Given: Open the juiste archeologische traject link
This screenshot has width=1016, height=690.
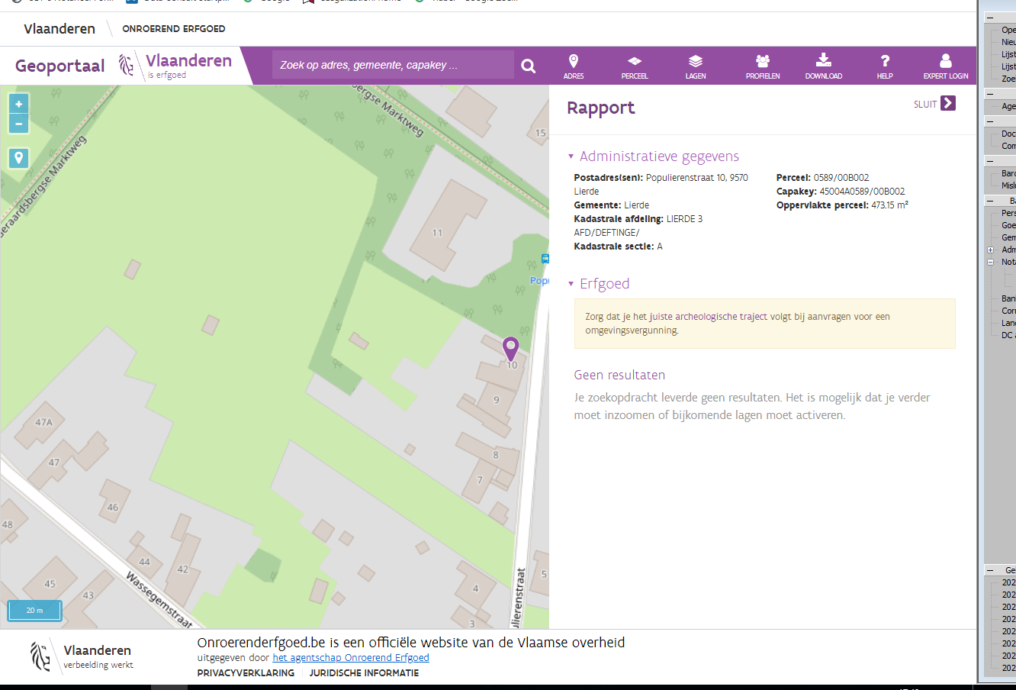Looking at the screenshot, I should 708,317.
